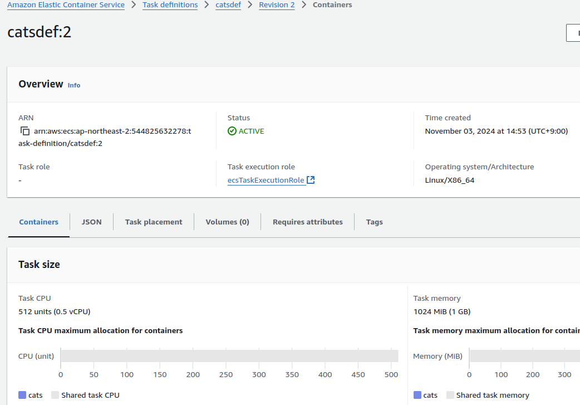Select the Tags tab
The image size is (580, 405).
(374, 222)
